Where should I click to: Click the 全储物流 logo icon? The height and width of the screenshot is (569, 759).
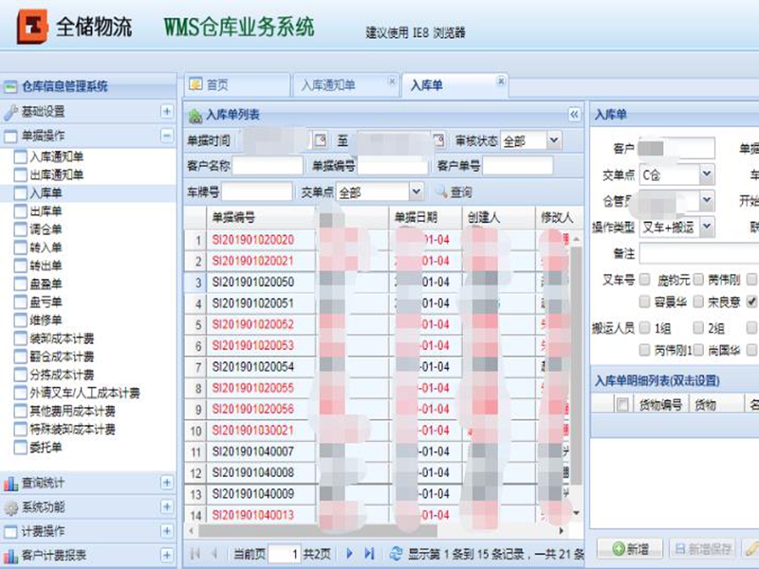(33, 24)
